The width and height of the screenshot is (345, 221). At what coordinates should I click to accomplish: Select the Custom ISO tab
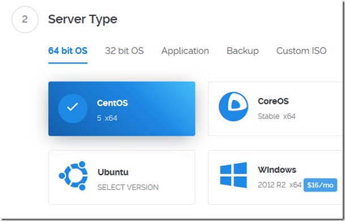pos(301,51)
